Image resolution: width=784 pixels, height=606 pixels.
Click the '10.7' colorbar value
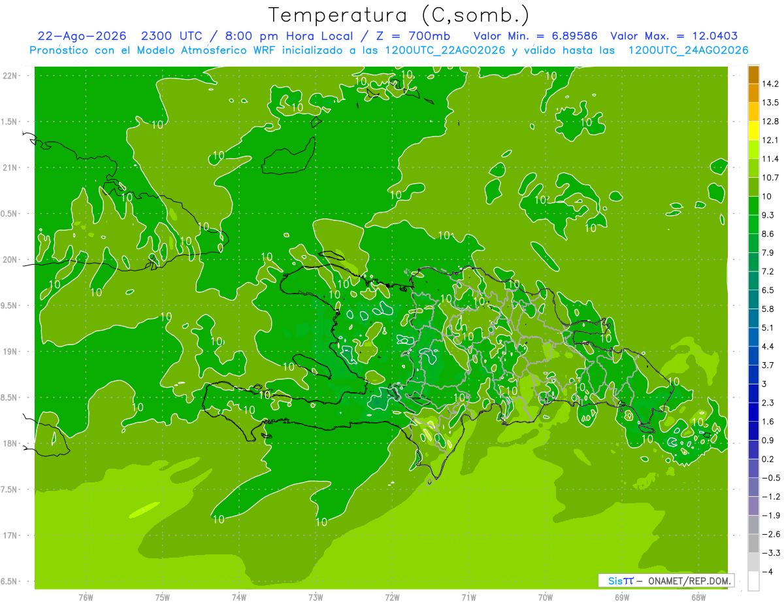tap(770, 178)
